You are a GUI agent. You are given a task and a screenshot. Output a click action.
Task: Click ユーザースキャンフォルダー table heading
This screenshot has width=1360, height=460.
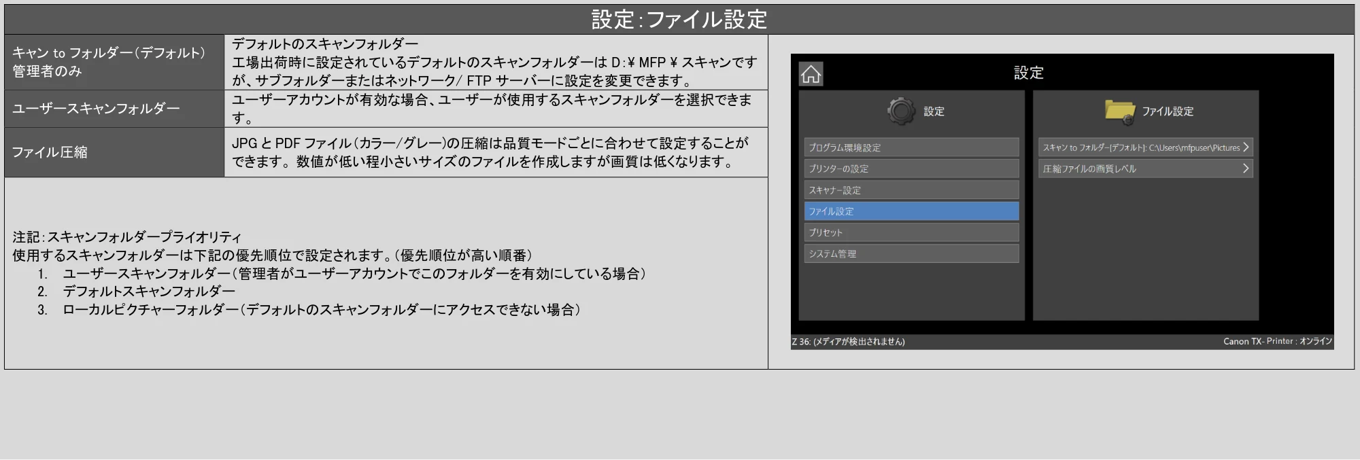(x=96, y=108)
